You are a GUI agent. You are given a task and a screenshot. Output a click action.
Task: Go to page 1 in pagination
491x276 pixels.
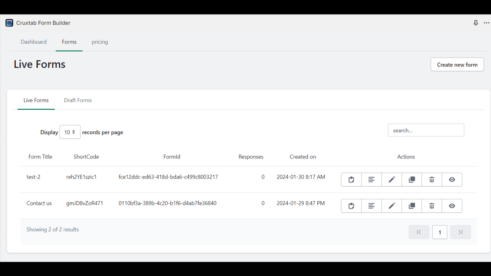point(439,232)
